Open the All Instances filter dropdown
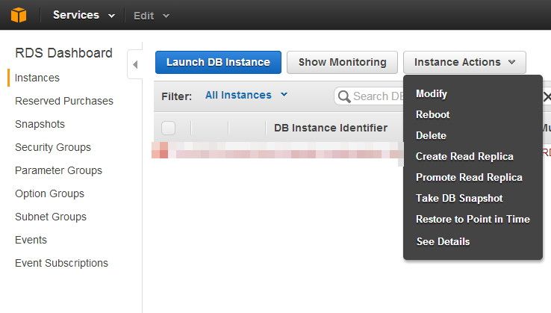551x313 pixels. pos(246,95)
